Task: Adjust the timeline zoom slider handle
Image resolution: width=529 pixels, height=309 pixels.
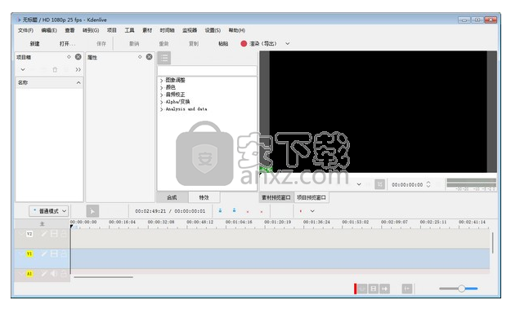Action: (461, 289)
